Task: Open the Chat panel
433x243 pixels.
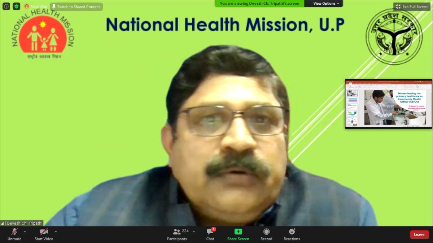Action: click(x=210, y=234)
